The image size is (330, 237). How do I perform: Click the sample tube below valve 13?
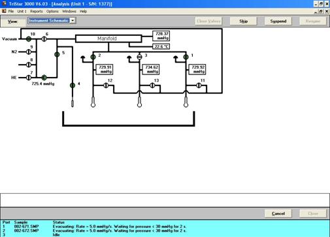point(139,102)
